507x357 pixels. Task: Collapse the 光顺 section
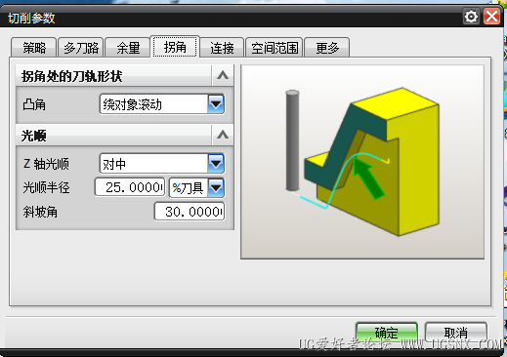tap(223, 135)
